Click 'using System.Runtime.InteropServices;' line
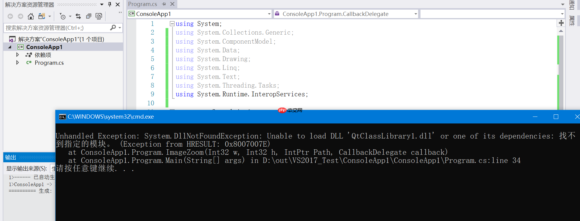 point(242,94)
